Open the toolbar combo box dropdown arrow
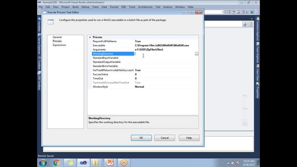This screenshot has width=297, height=167. tap(222, 12)
